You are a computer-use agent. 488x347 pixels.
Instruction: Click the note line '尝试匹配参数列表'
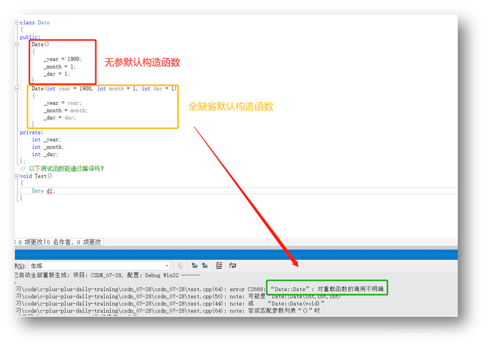tap(168, 311)
